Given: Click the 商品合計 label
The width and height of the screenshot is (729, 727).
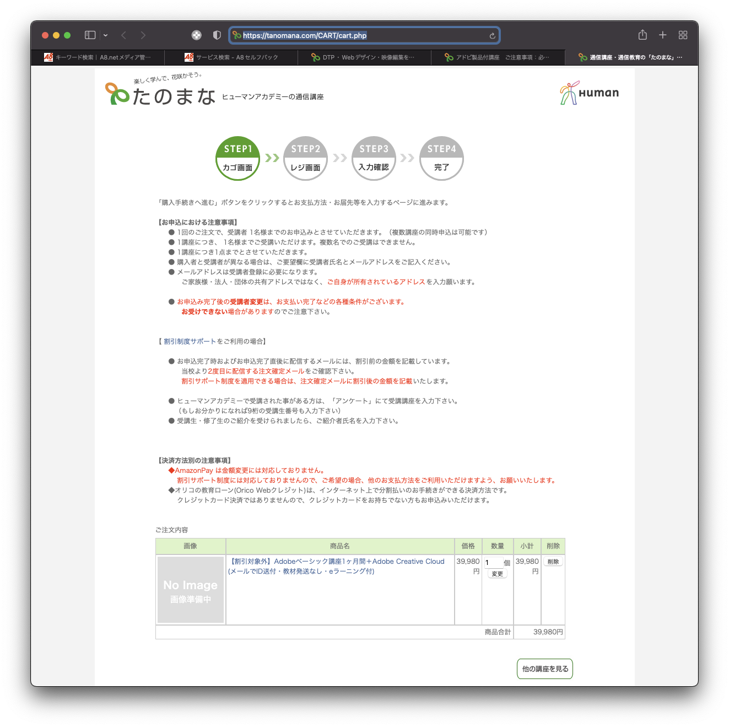Looking at the screenshot, I should pos(498,632).
